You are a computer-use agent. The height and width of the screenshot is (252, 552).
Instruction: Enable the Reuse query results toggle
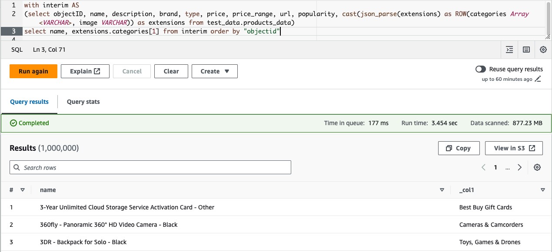480,69
